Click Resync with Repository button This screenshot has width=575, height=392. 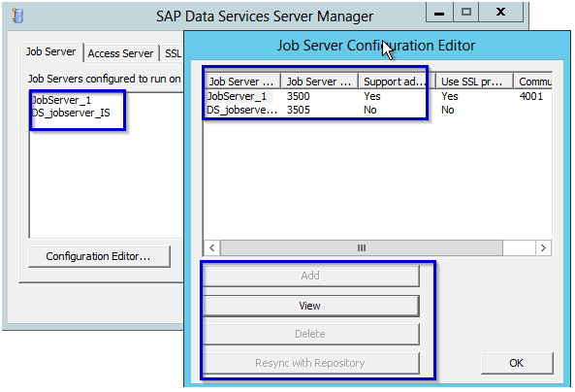[x=310, y=363]
